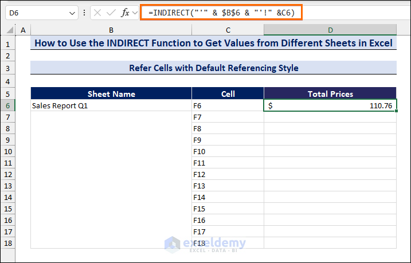Click the Cancel X icon in formula bar
This screenshot has width=411, height=263.
[x=97, y=13]
